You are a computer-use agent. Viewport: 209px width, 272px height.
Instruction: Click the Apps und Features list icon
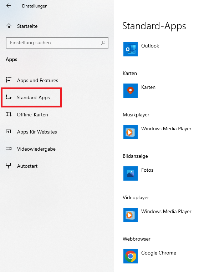pos(9,80)
